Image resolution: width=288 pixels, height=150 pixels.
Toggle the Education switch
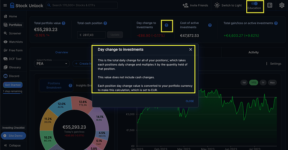coord(254,3)
